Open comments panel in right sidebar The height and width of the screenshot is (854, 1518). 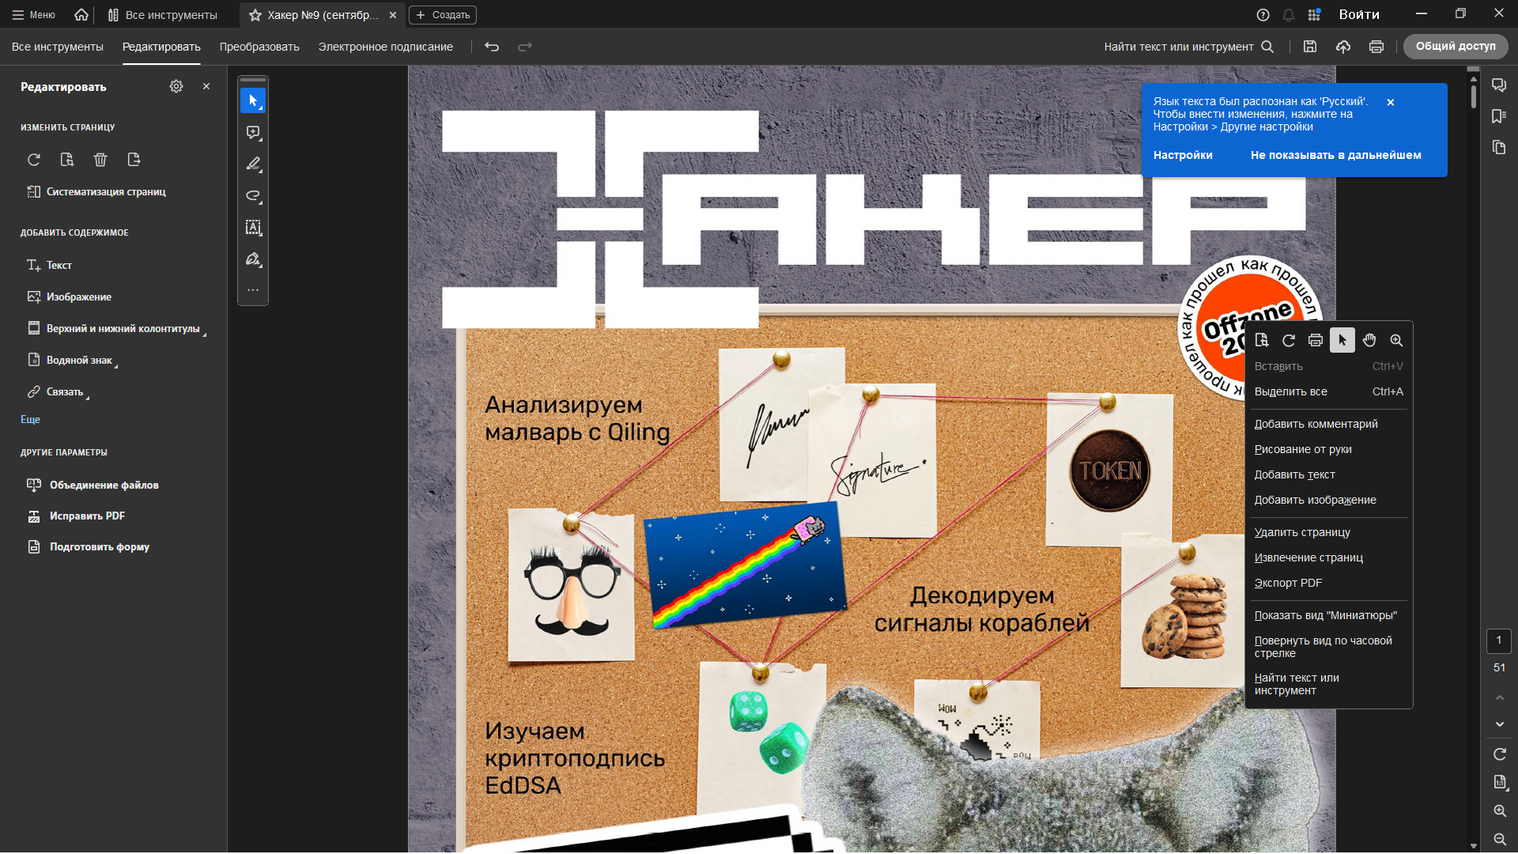pos(1499,85)
